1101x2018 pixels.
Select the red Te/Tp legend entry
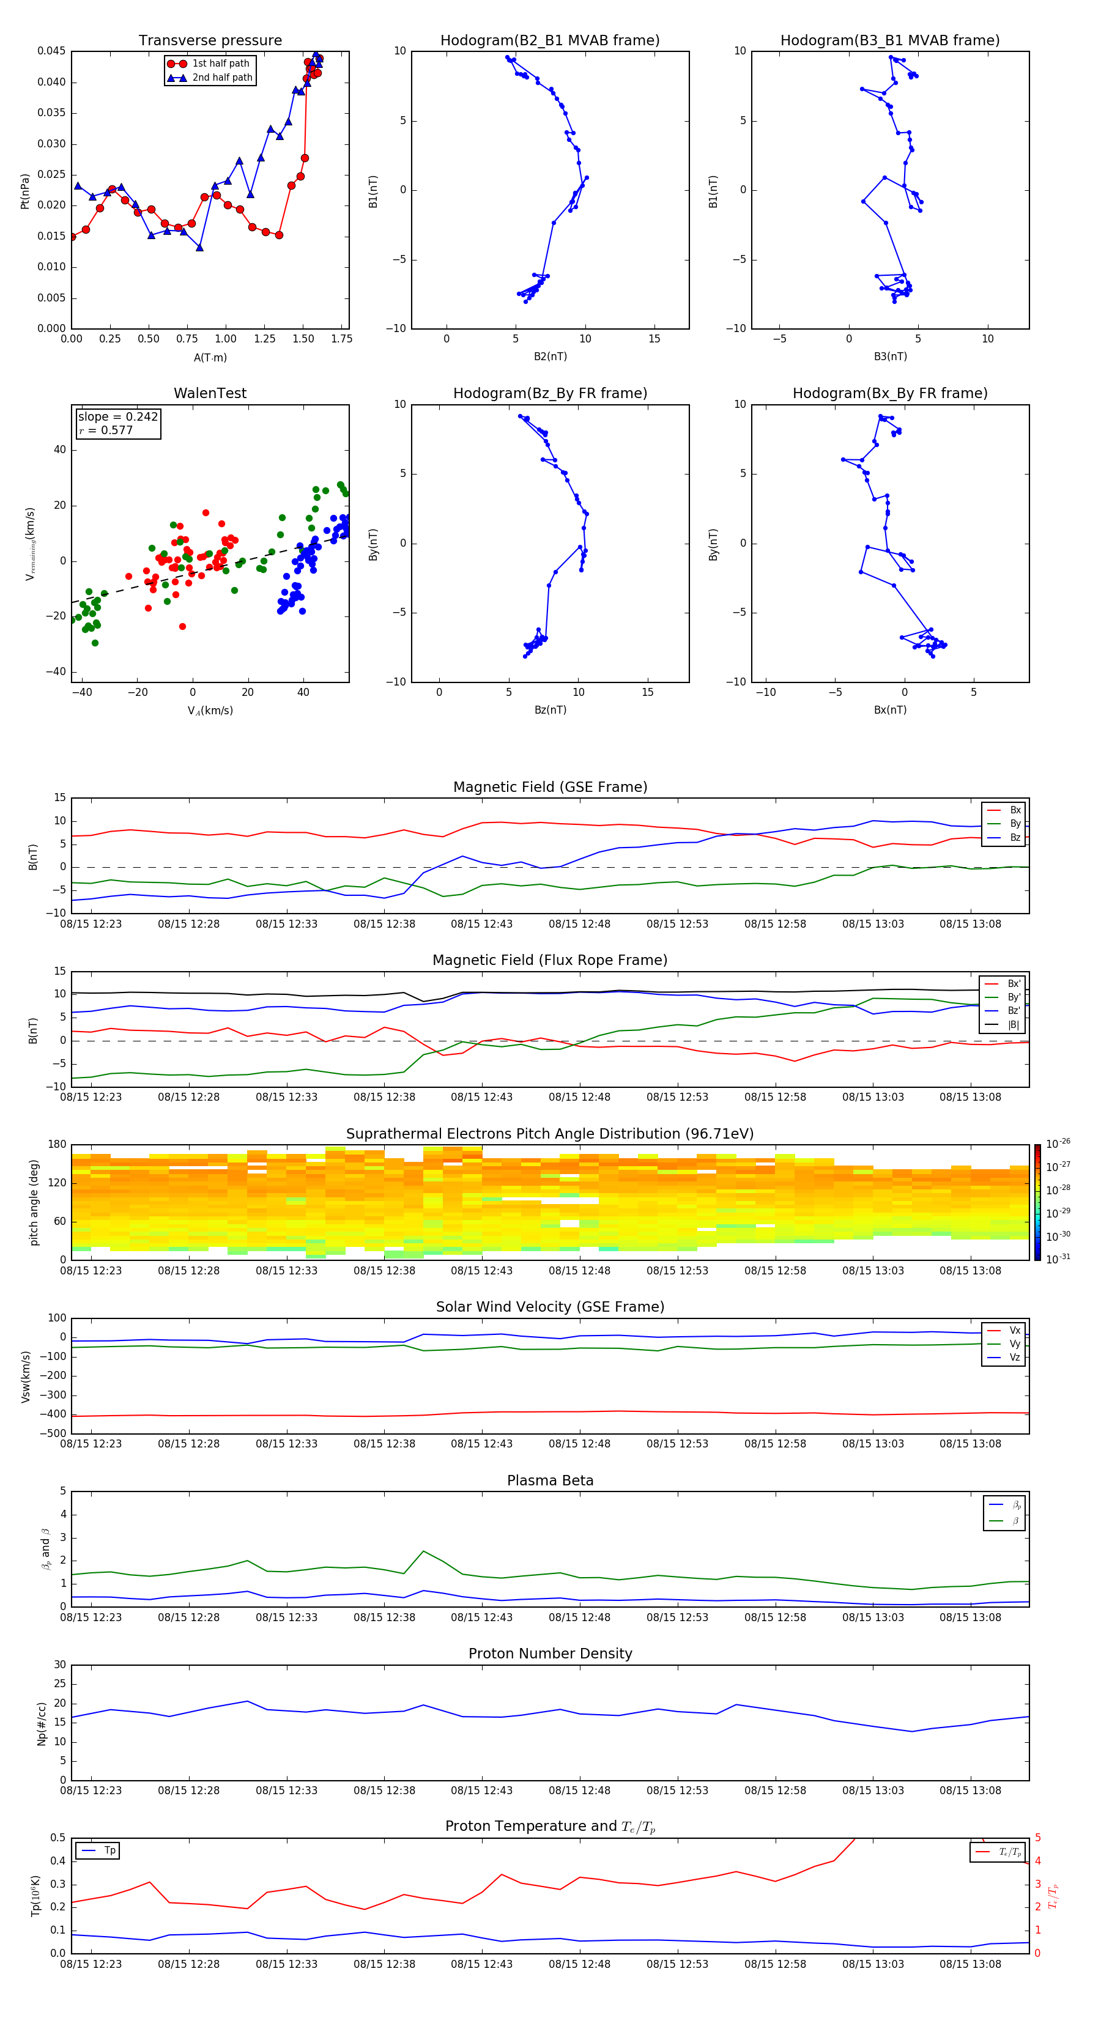point(998,1852)
